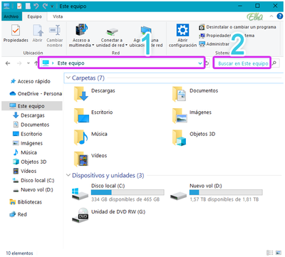Select Acceso rápido in the sidebar
Screen dimensions: 285x257
tap(30, 81)
